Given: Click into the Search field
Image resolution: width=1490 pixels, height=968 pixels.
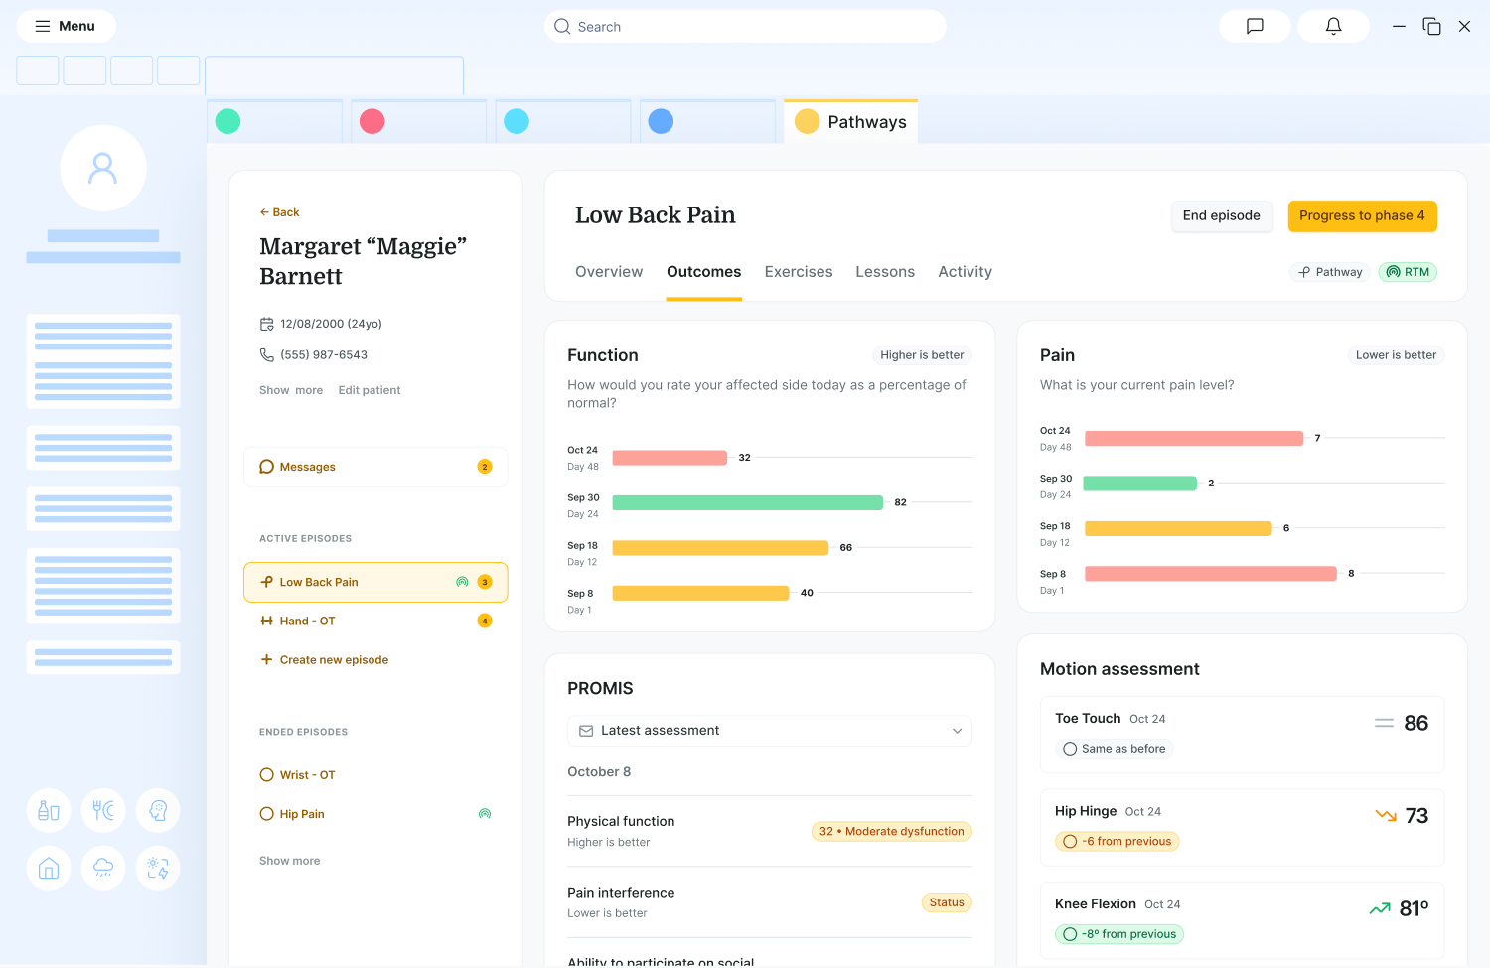Looking at the screenshot, I should [745, 26].
